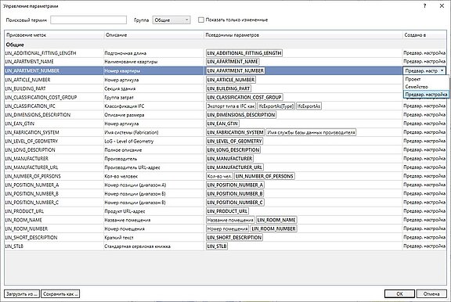
Task: Select the LIN_EAN_GTIN row label
Action: pos(20,124)
